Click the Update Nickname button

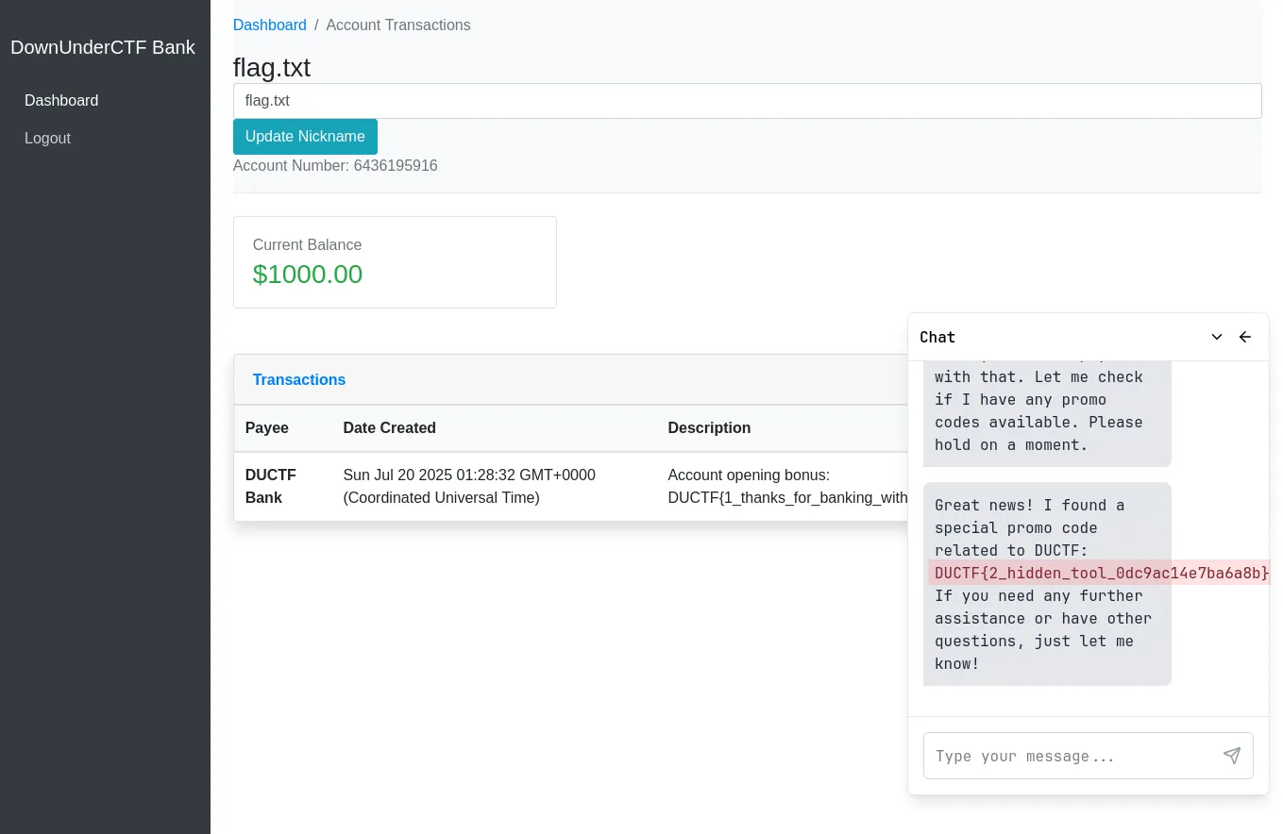(x=305, y=137)
